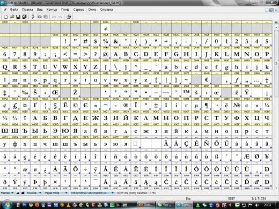Save the font with the floppy icon
Image resolution: width=279 pixels, height=209 pixels.
point(18,17)
